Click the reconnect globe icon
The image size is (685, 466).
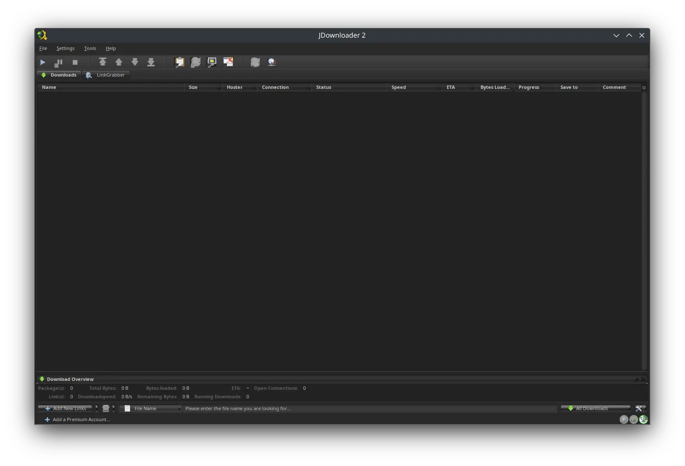pos(272,62)
